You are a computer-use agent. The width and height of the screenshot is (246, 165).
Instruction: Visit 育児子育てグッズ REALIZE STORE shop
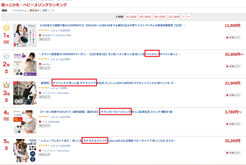tap(57, 35)
